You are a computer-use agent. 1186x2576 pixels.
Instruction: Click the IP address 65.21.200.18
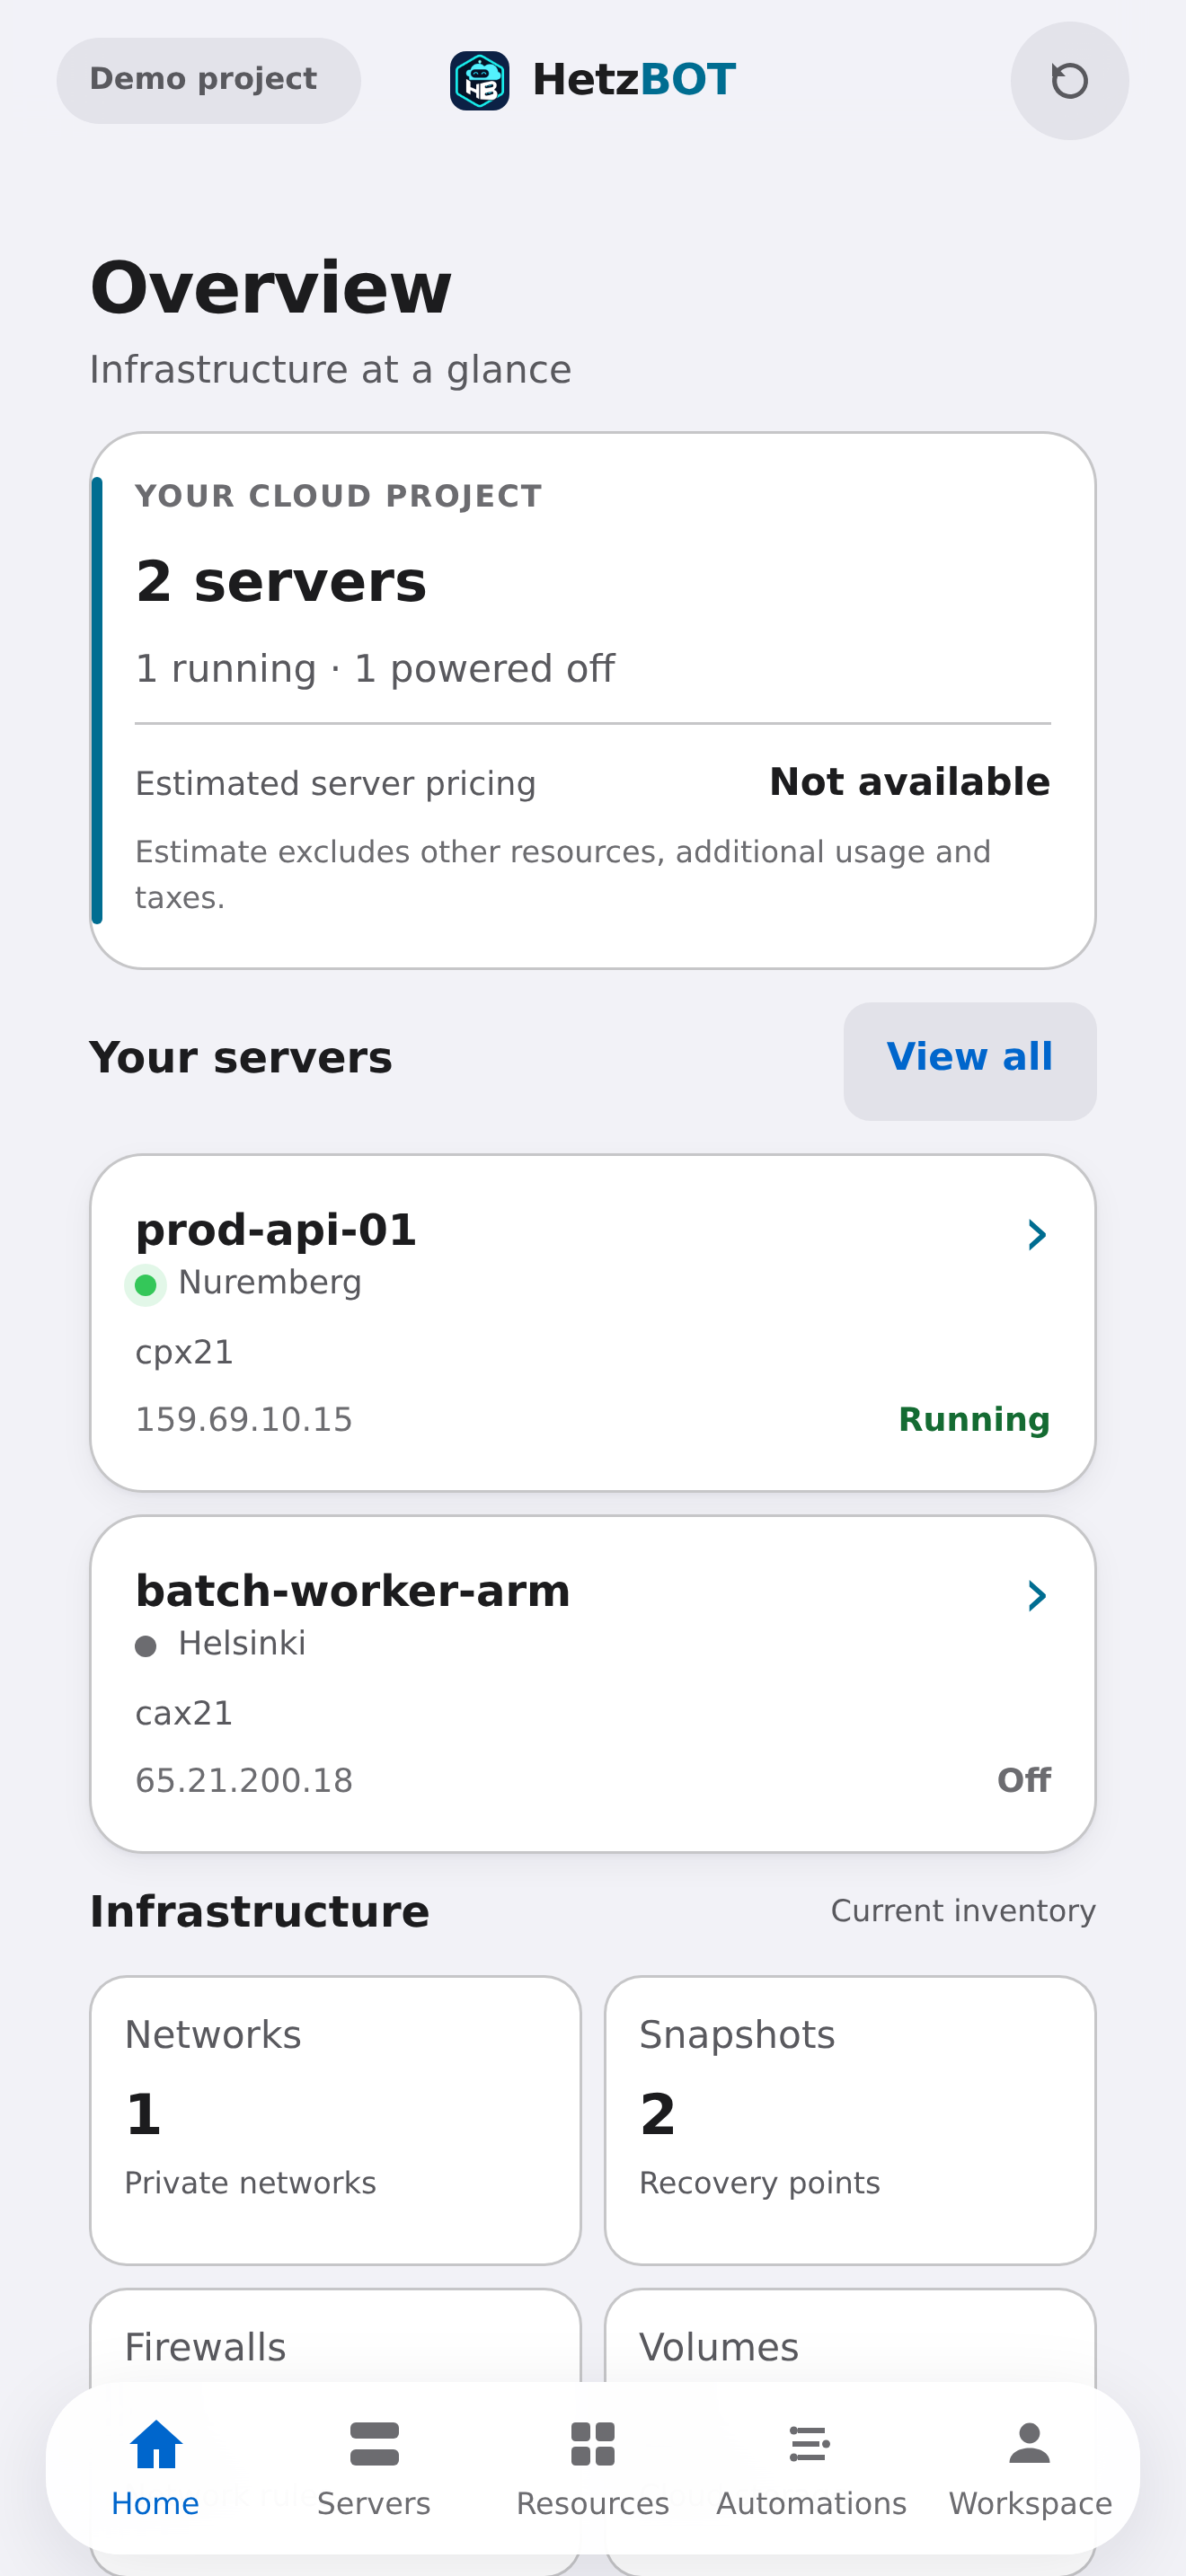(x=244, y=1780)
